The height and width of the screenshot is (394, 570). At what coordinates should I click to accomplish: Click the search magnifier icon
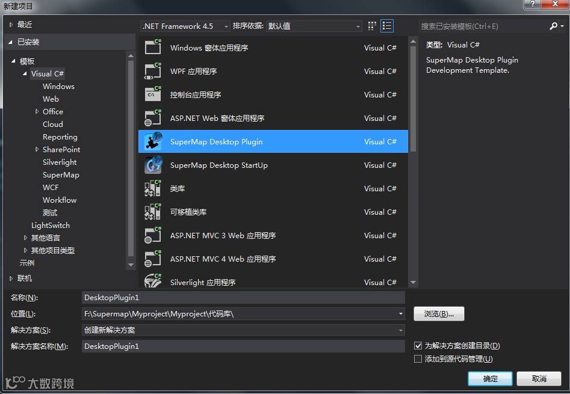tap(553, 26)
